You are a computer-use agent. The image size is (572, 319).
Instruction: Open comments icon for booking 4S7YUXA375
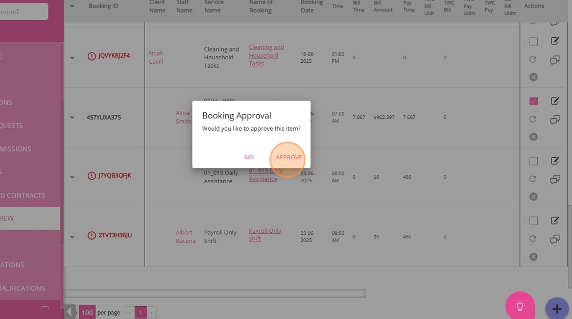(x=555, y=119)
